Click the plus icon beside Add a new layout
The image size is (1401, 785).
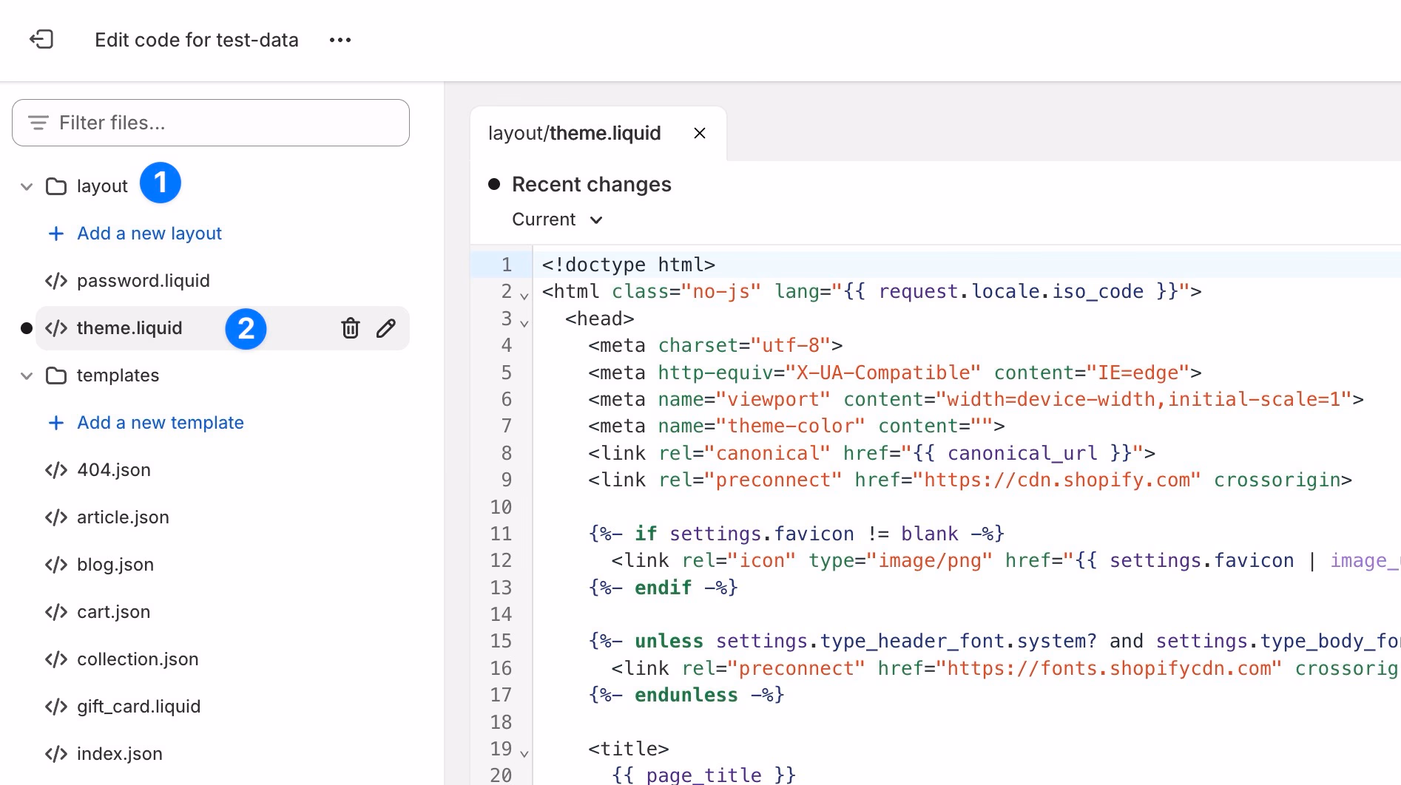pos(55,234)
